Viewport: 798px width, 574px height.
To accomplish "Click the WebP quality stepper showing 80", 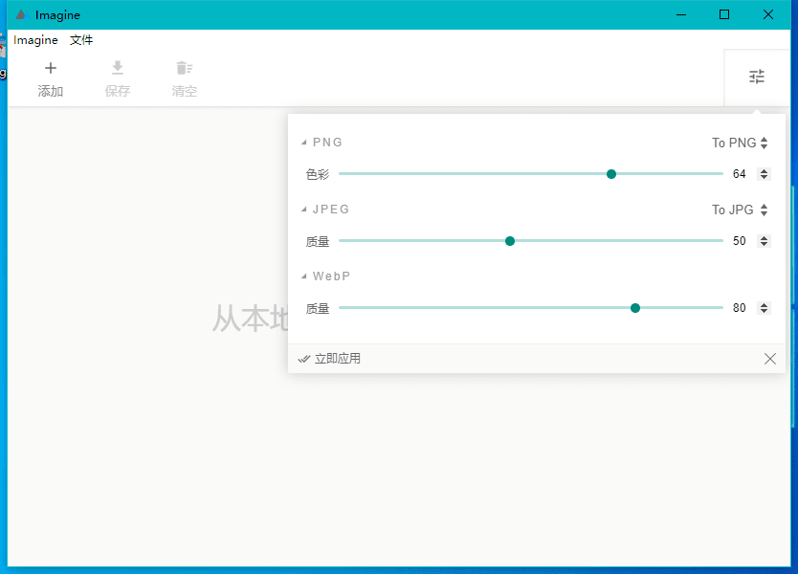I will coord(764,308).
